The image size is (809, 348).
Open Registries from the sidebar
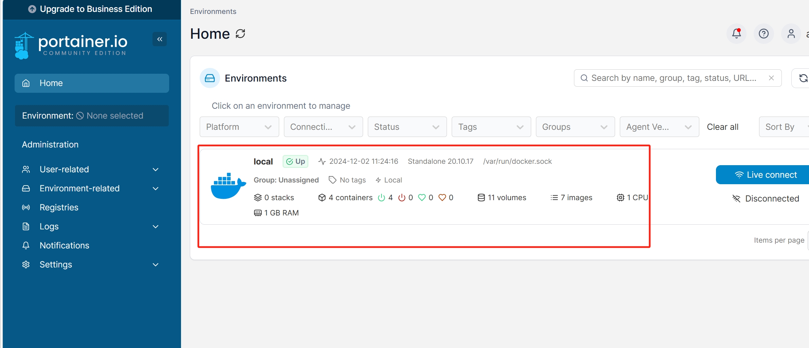coord(59,207)
